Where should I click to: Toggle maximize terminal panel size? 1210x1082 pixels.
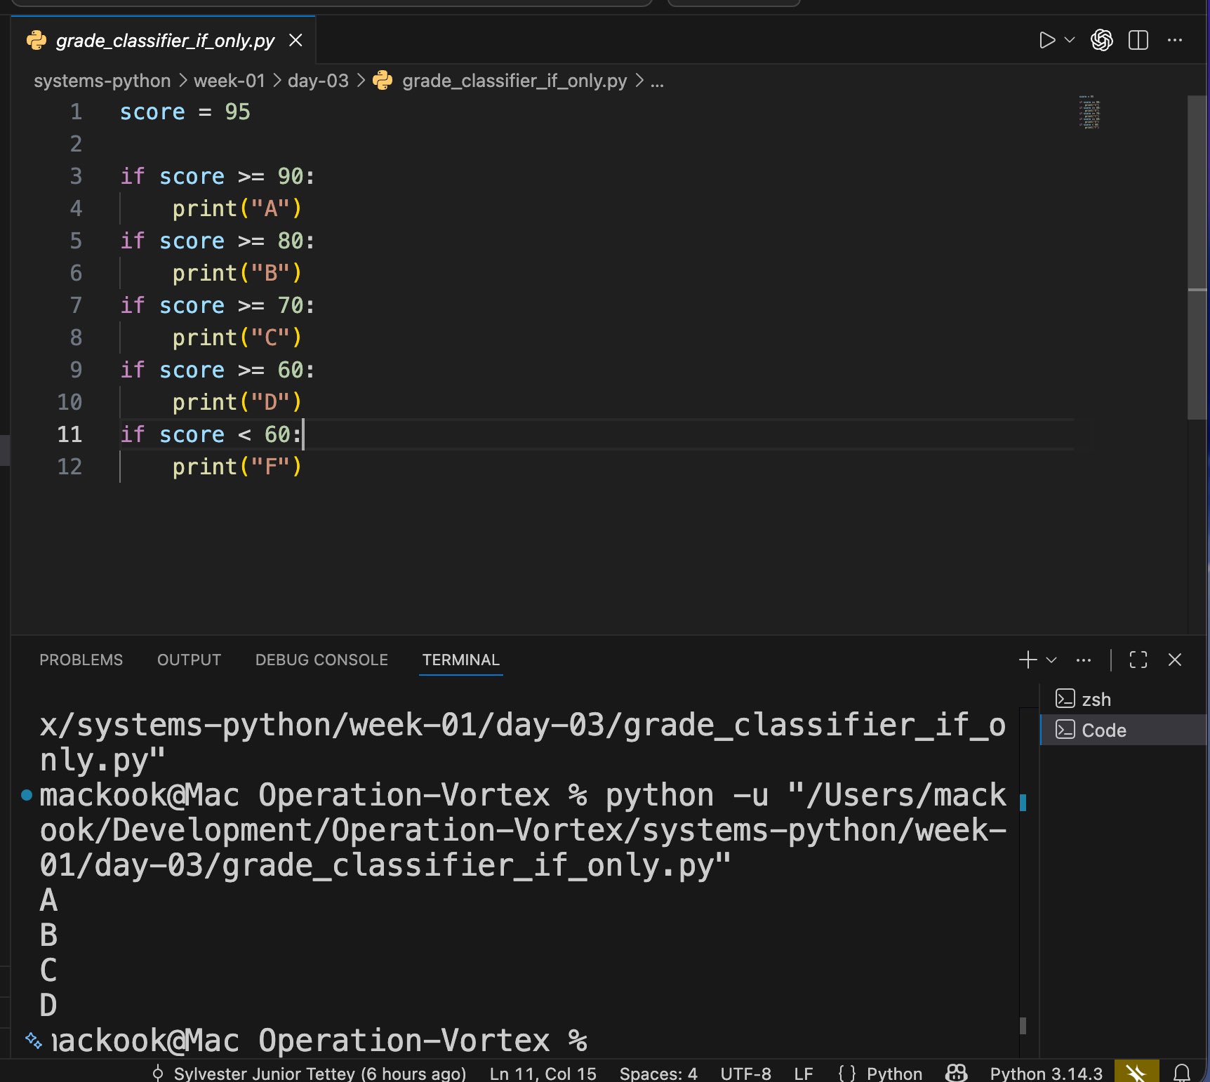coord(1138,660)
